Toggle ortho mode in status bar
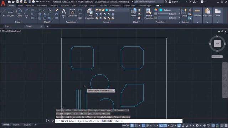This screenshot has width=228, height=128. coord(143,126)
